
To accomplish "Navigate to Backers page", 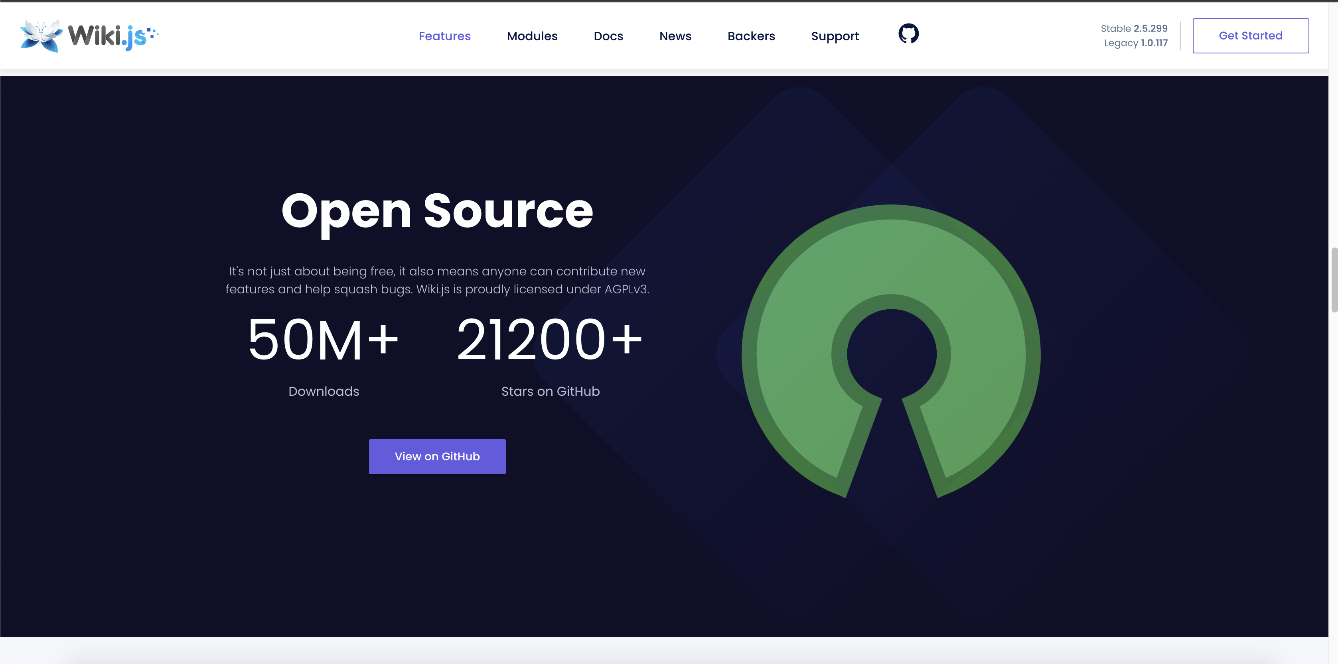I will coord(750,36).
